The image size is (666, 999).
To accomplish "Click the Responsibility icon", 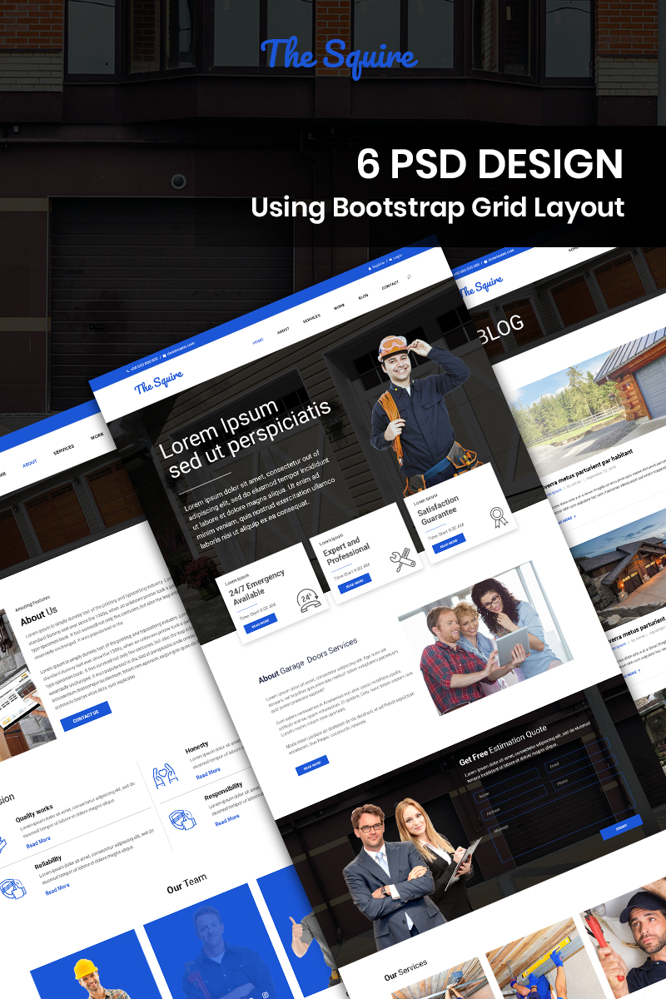I will pos(182,820).
